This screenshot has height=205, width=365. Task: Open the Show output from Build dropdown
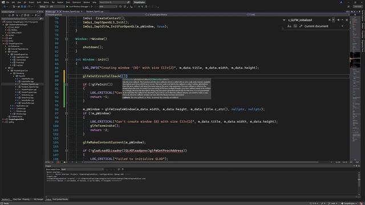pos(82,170)
